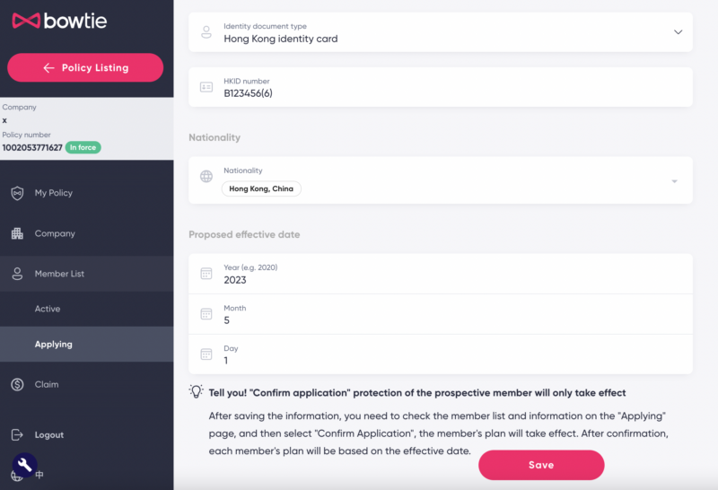Screen dimensions: 718x490
Task: Click the bowtie logo icon
Action: point(25,21)
